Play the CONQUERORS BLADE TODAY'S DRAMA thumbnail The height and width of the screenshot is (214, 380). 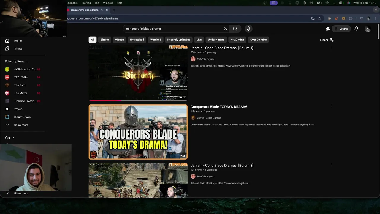(x=138, y=132)
